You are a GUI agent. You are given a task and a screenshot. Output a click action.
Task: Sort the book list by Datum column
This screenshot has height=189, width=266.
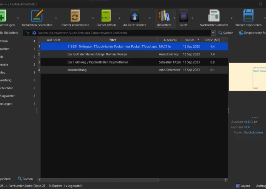[x=192, y=40]
